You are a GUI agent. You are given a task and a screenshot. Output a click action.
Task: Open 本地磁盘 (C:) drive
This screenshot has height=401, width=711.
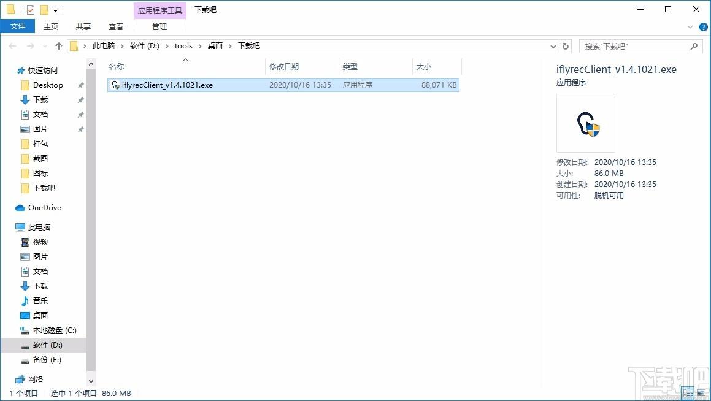(x=55, y=330)
